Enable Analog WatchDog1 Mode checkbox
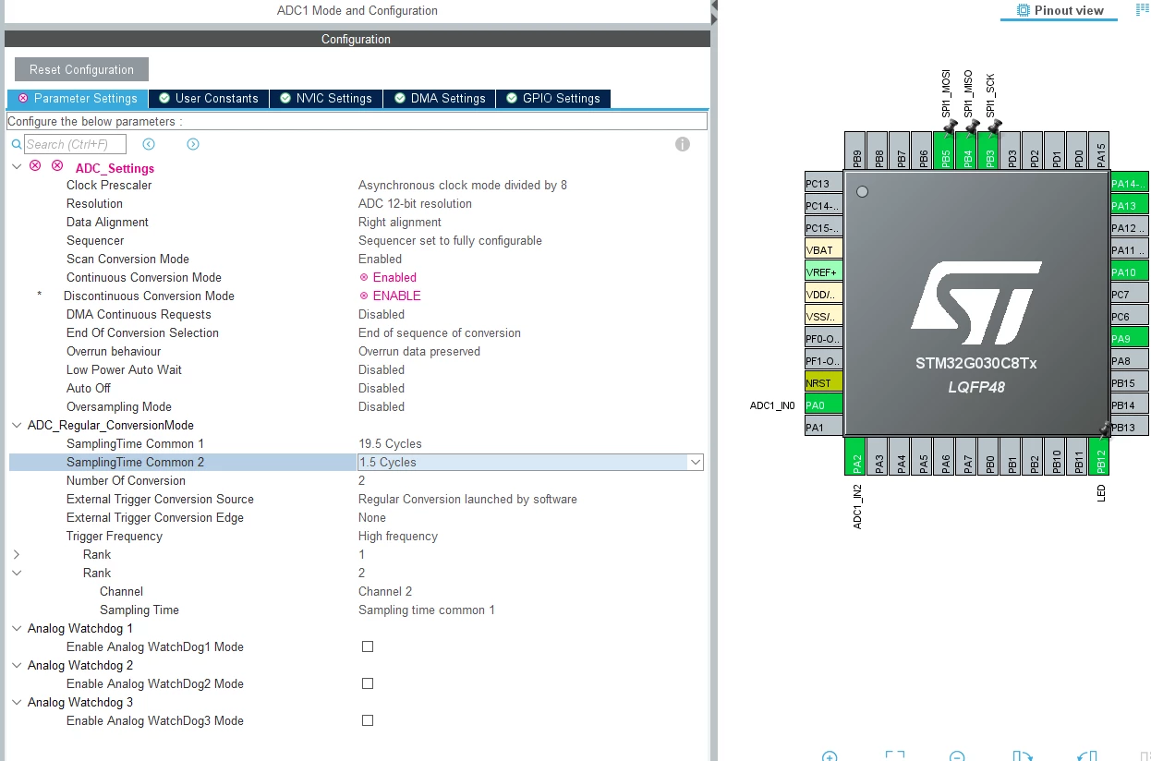 click(368, 646)
